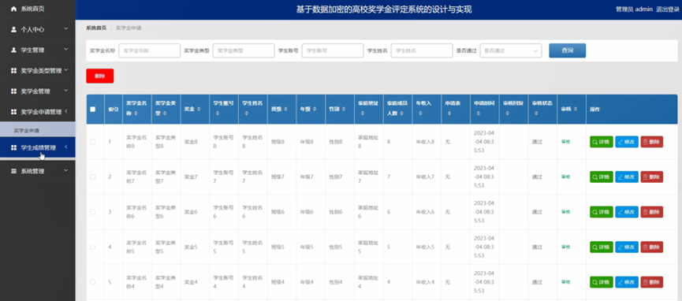Click the 修改 button for row 3
Screen dimensions: 682x301
[x=627, y=212]
